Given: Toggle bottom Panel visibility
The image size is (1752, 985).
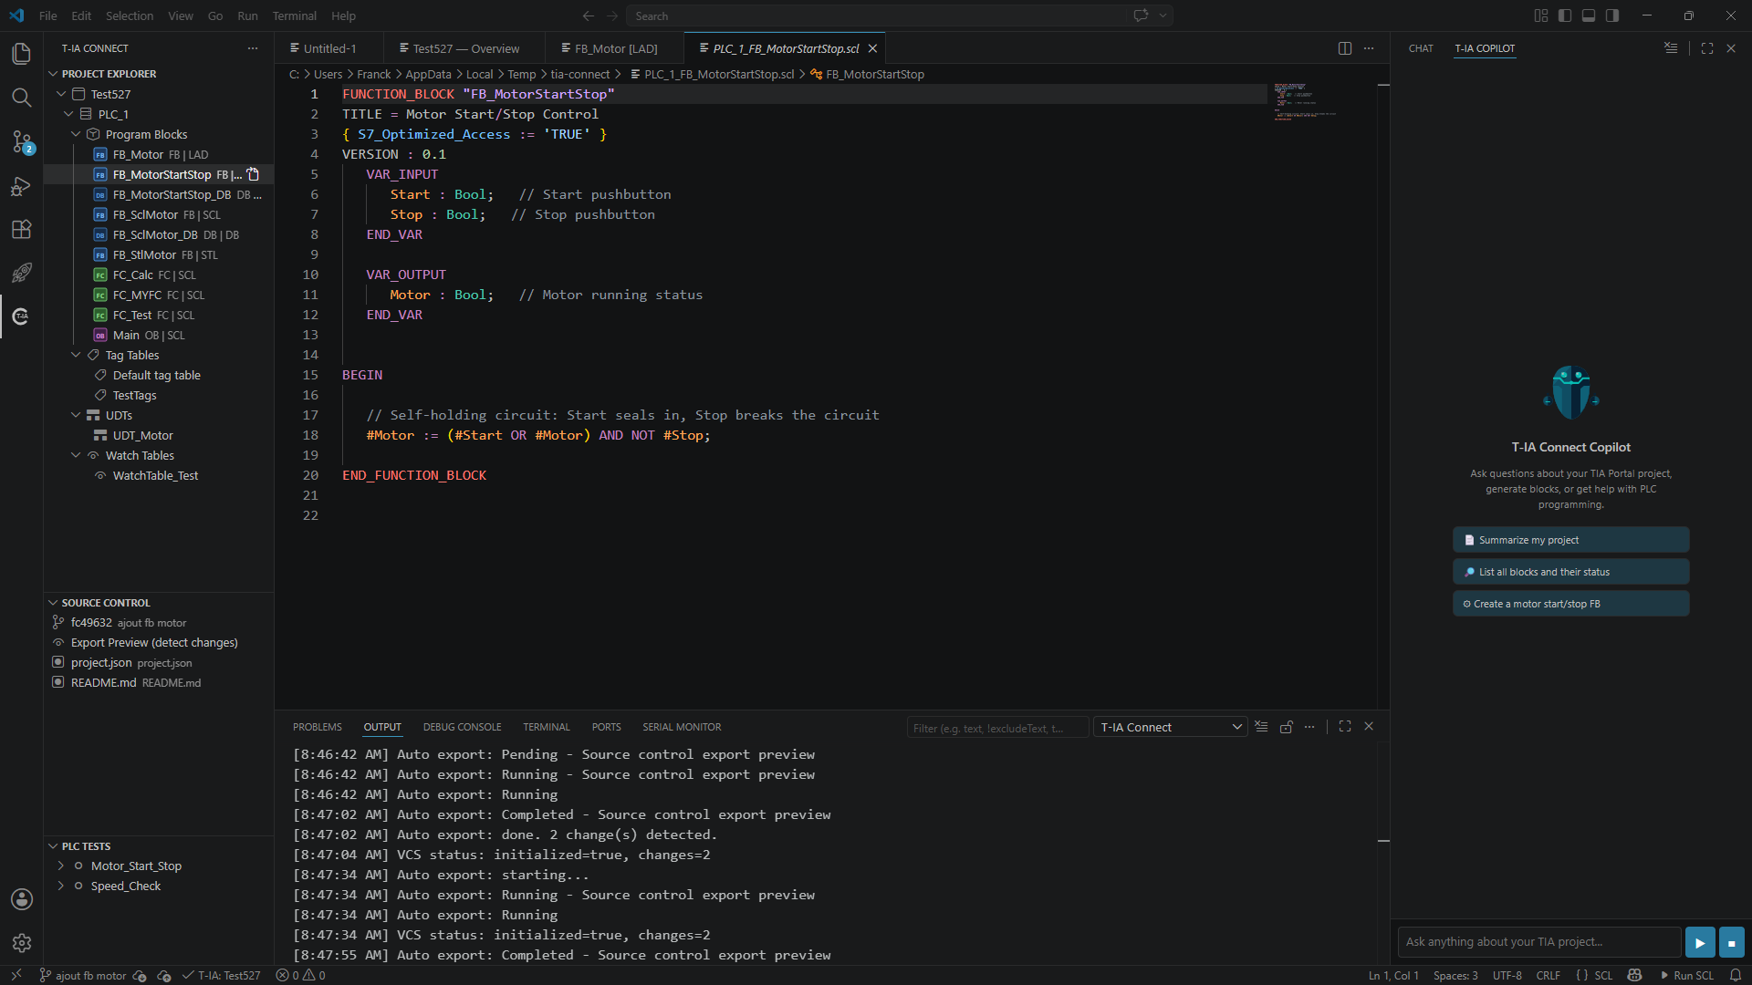Looking at the screenshot, I should pos(1589,16).
